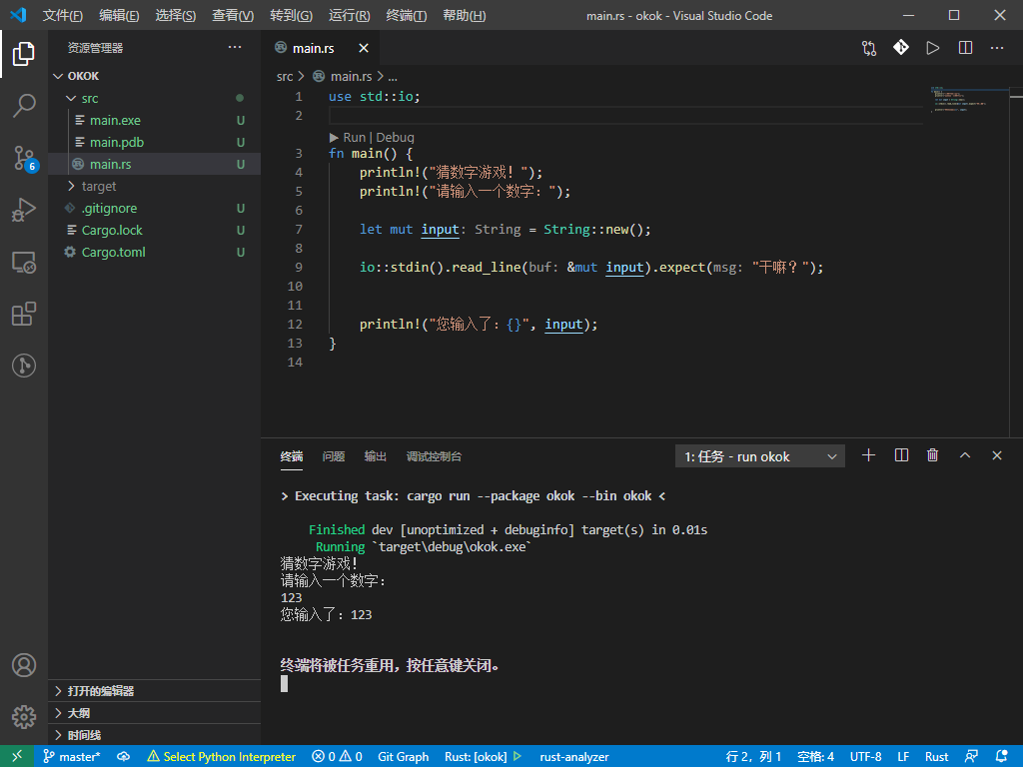Click the breadcrumb ellipsis after main.rs
The height and width of the screenshot is (767, 1023).
tap(393, 76)
